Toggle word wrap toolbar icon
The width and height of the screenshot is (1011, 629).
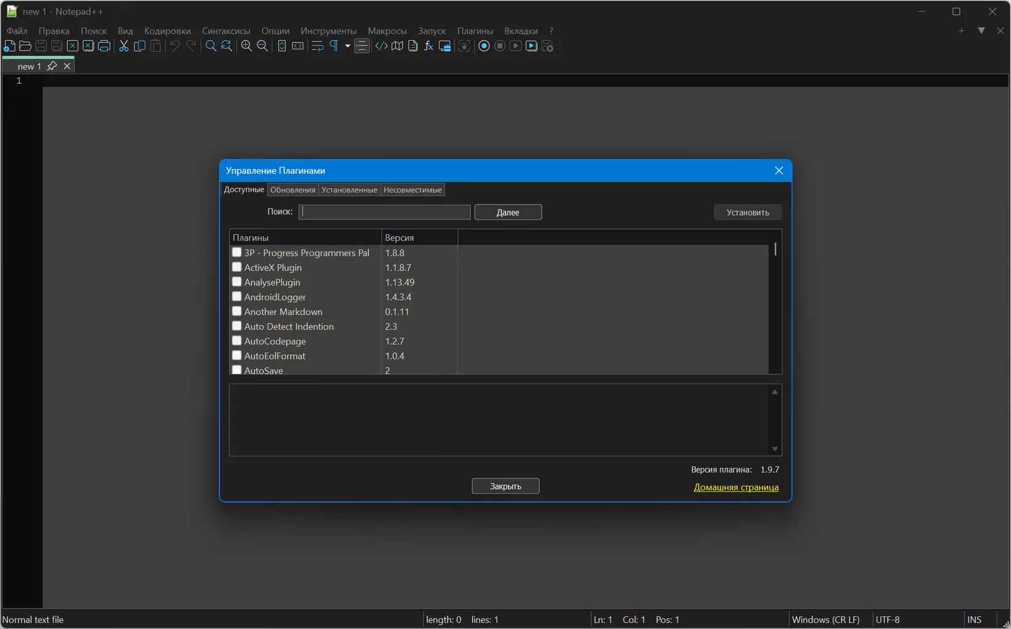tap(317, 46)
